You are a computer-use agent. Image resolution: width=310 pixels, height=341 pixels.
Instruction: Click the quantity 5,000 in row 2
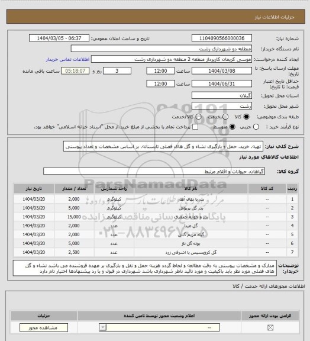(x=74, y=208)
